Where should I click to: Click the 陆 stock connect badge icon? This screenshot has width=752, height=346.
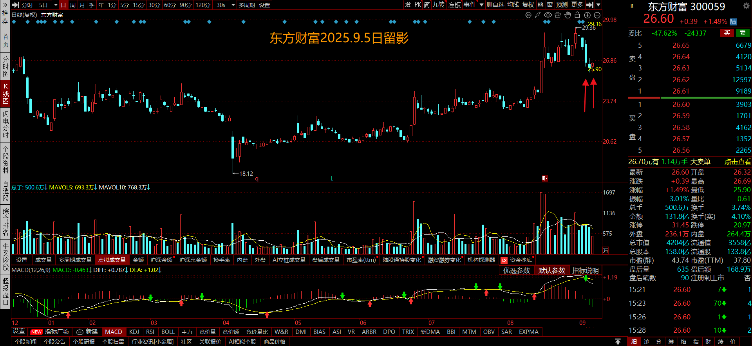point(733,22)
